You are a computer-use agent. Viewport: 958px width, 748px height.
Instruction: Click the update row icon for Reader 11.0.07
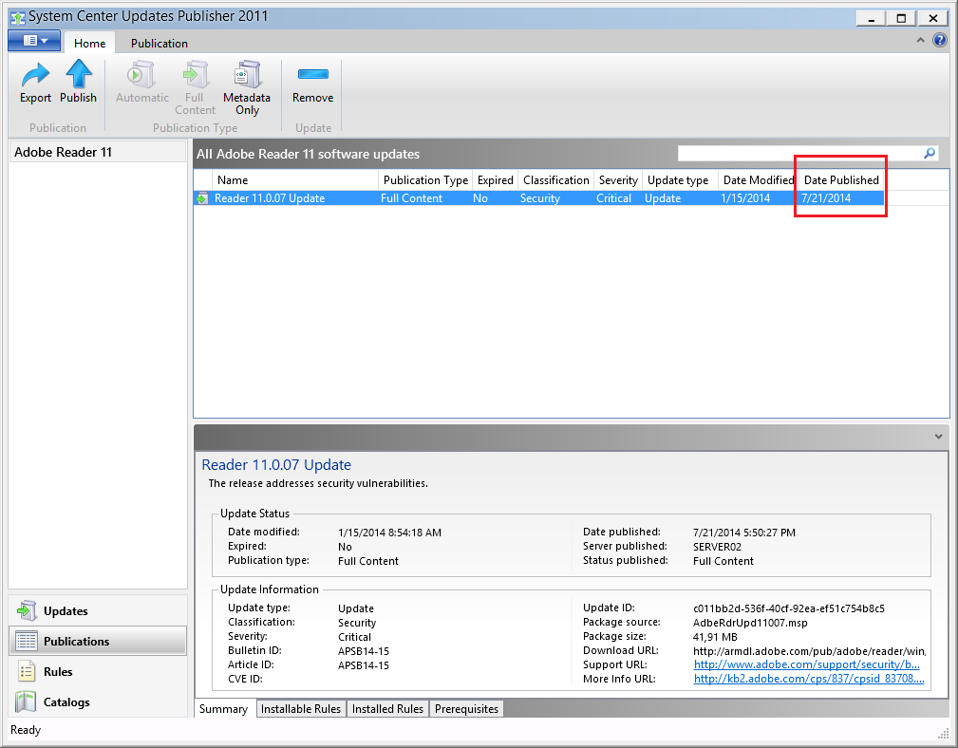(x=201, y=198)
